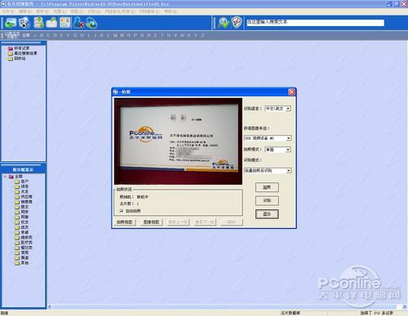The height and width of the screenshot is (316, 408).
Task: Select the 亲戚 category folder
Action: pos(24,232)
